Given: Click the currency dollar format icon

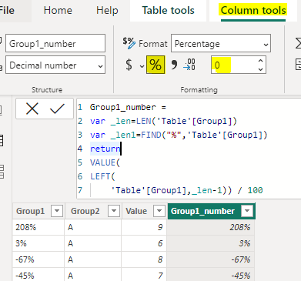Looking at the screenshot, I should click(129, 65).
